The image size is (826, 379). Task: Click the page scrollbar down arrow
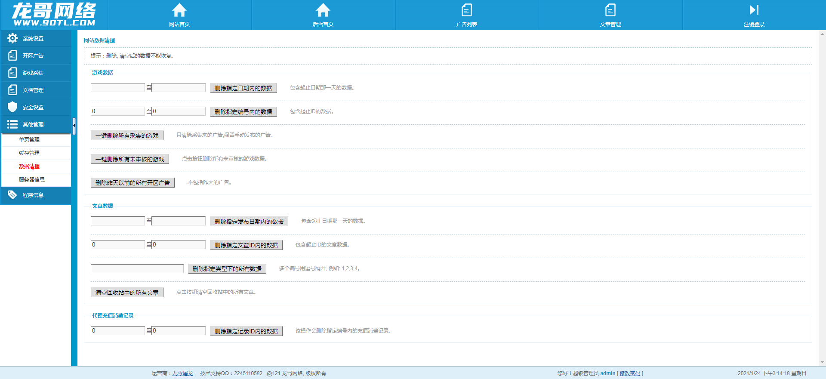823,362
